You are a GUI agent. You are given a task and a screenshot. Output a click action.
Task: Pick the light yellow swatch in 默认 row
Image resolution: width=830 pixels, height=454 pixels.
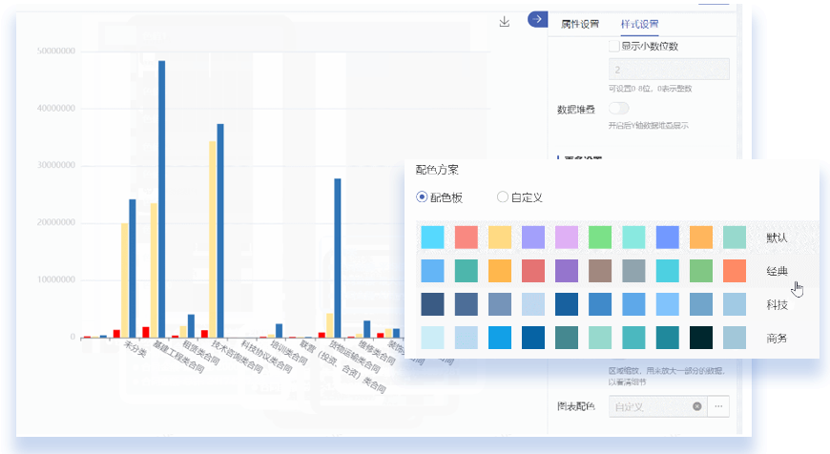pyautogui.click(x=500, y=237)
